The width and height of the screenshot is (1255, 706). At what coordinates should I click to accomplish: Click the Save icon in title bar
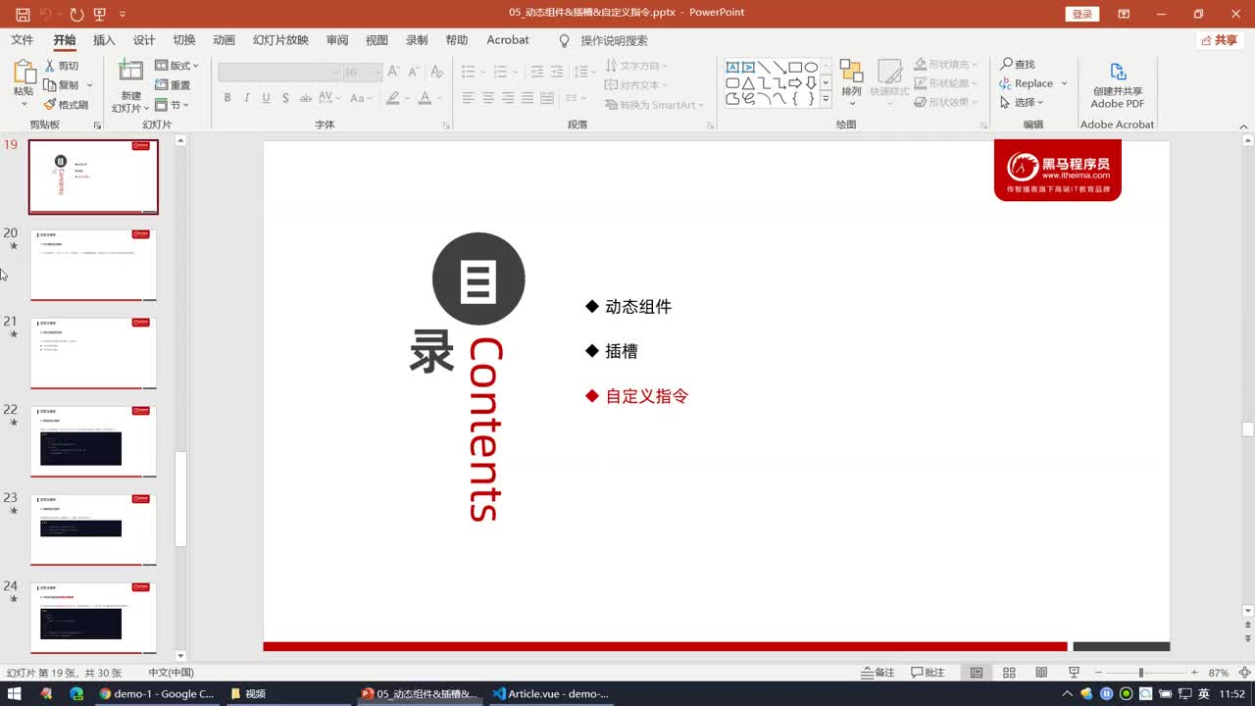[x=23, y=14]
